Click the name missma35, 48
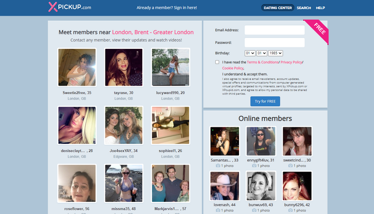Viewport: 374px width, 214px height. [123, 209]
